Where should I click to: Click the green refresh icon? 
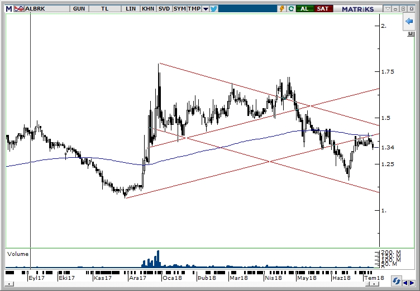coord(291,9)
